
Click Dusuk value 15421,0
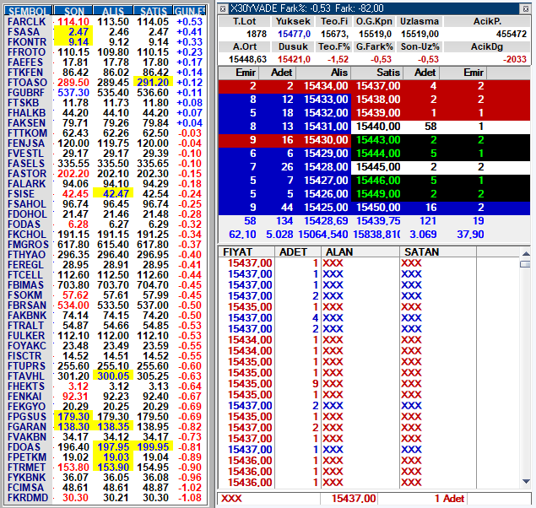[x=294, y=59]
